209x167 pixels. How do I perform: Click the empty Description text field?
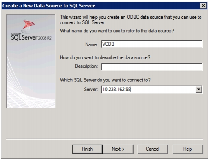click(x=152, y=67)
